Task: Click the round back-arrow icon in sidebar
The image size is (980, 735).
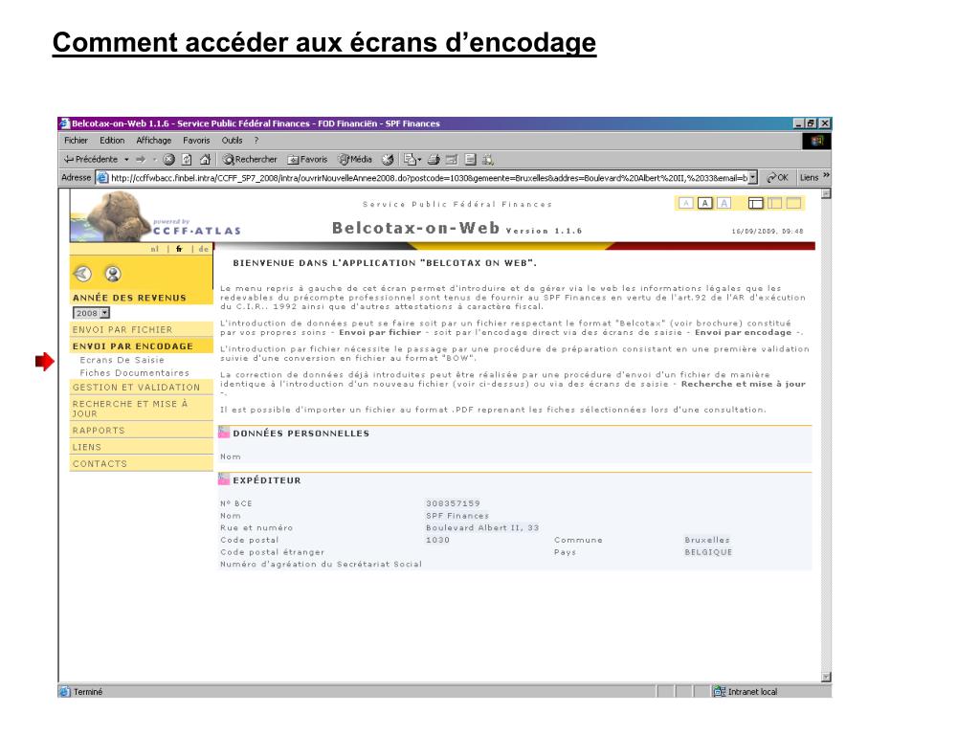Action: pos(82,273)
